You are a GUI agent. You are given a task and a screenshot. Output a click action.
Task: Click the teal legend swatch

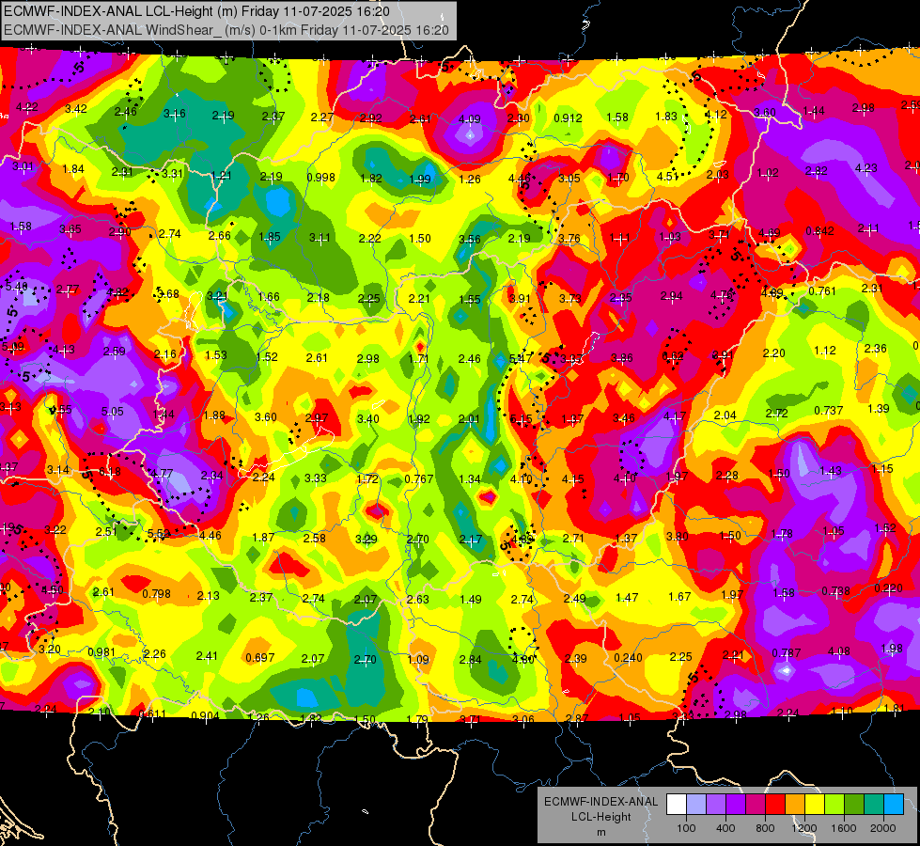coord(874,805)
